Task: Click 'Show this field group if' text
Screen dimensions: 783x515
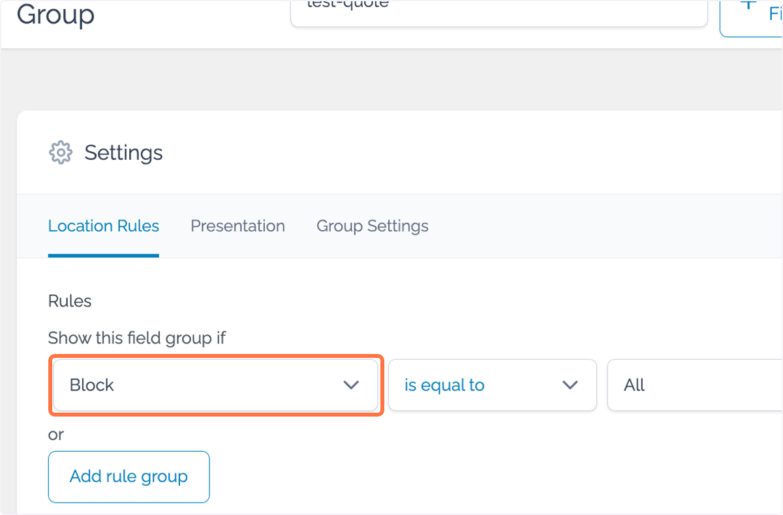Action: (137, 338)
